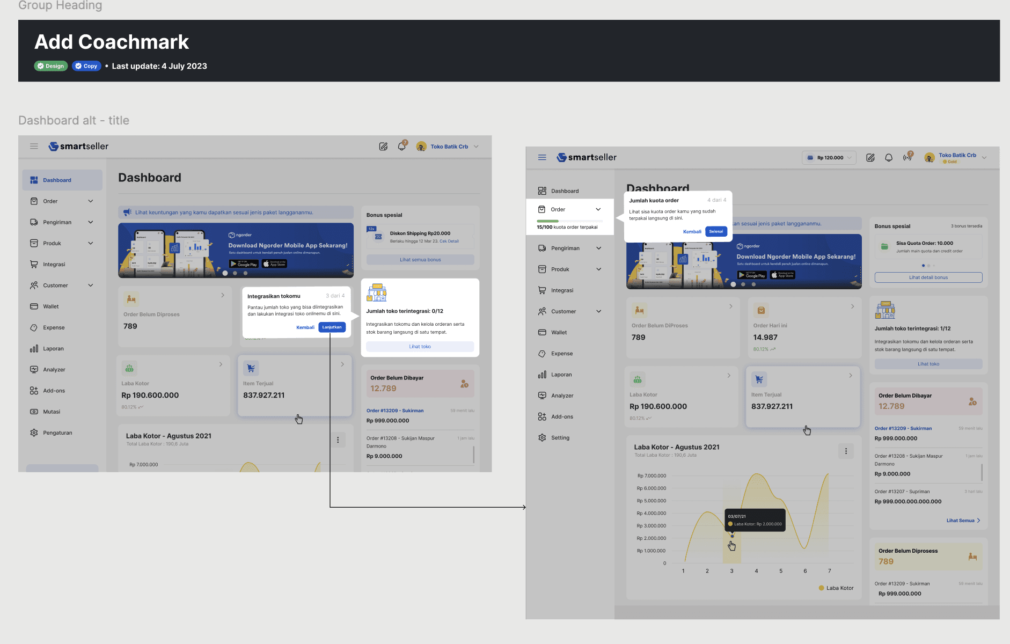Expand Pengiriman menu in left sidebar
The image size is (1010, 644).
pos(91,222)
